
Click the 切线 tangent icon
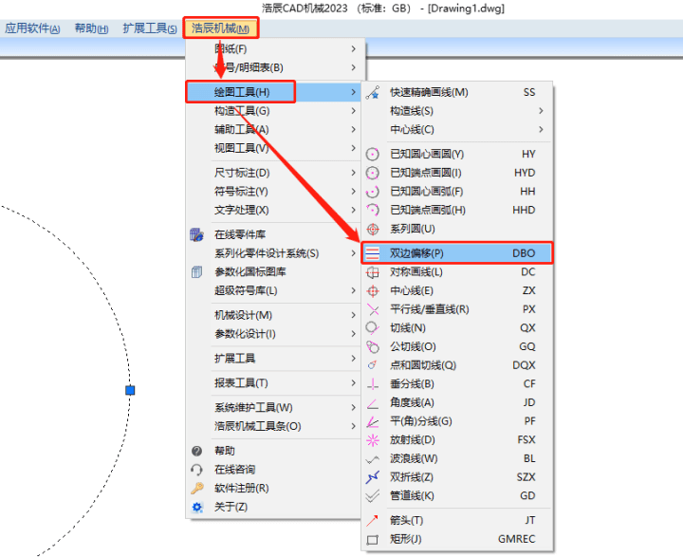373,328
